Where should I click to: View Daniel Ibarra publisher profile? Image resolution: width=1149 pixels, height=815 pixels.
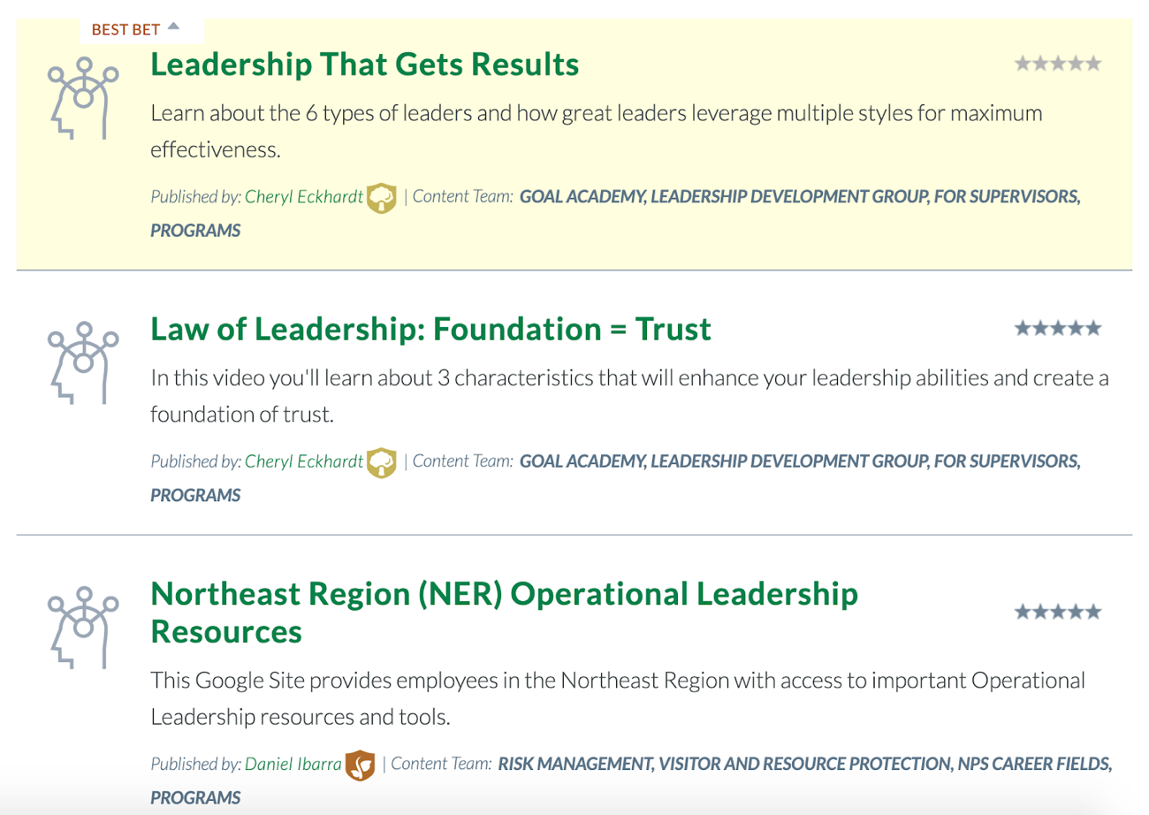[293, 763]
